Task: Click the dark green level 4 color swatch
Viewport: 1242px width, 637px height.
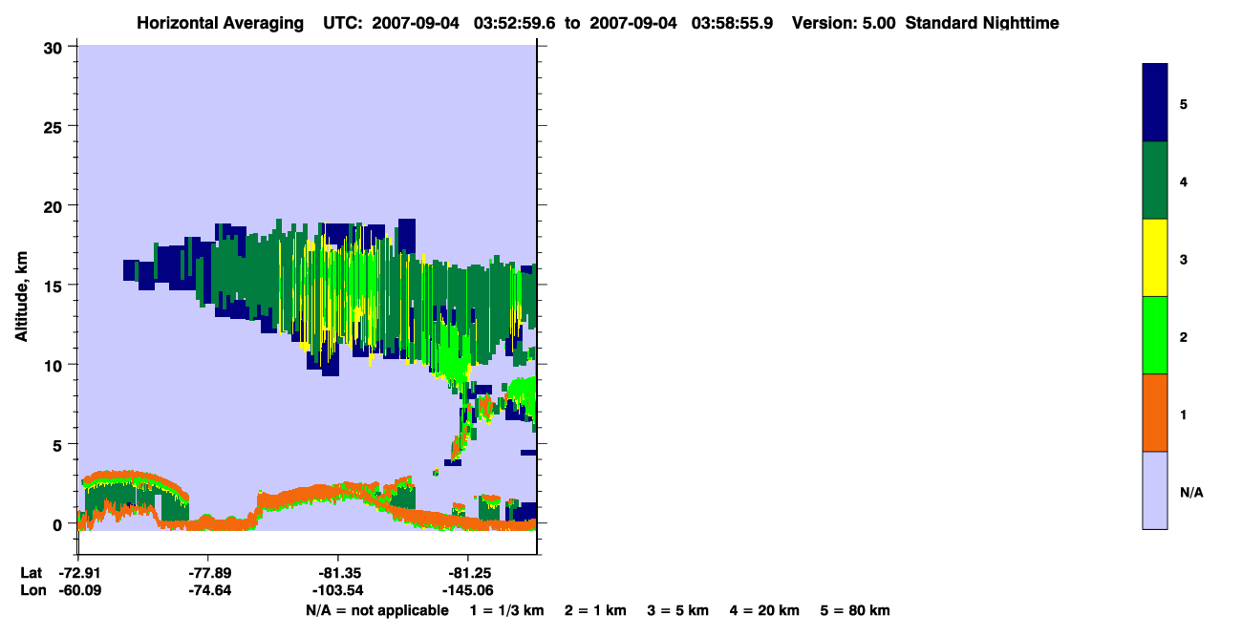Action: (1155, 180)
